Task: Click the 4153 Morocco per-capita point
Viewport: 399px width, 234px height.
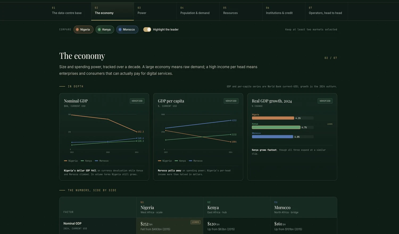Action: [x=231, y=120]
